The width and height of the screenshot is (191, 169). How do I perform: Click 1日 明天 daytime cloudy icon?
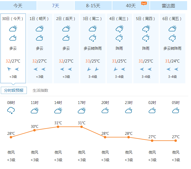[x=40, y=29]
